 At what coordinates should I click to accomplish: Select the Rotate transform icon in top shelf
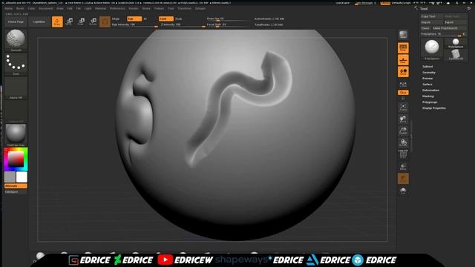point(93,22)
